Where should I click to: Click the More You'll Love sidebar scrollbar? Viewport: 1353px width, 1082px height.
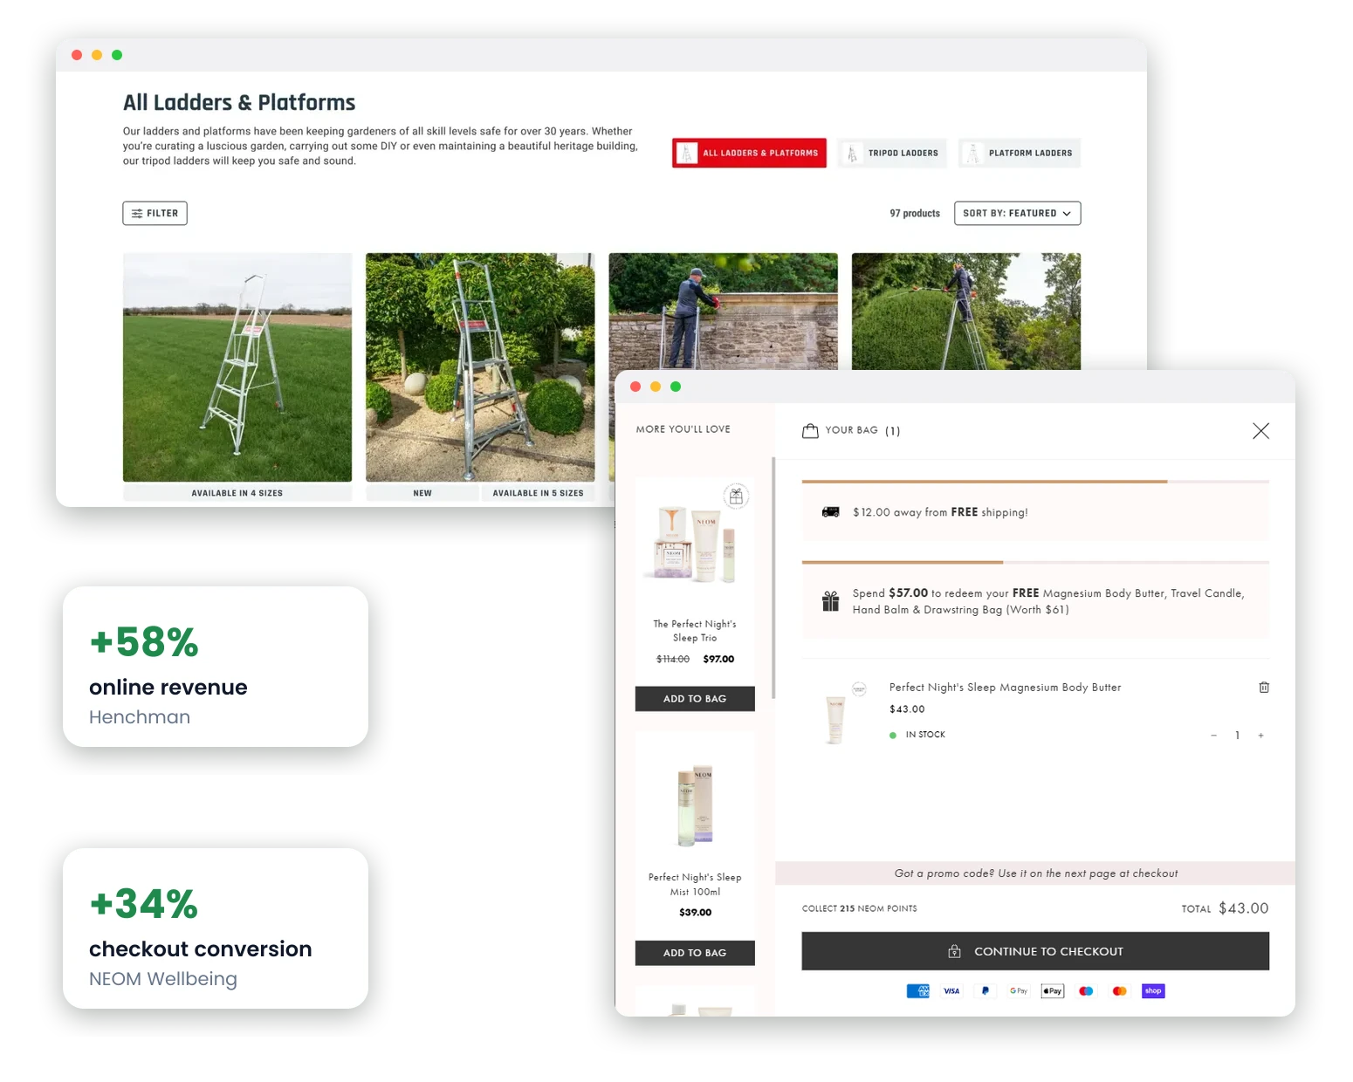click(773, 578)
